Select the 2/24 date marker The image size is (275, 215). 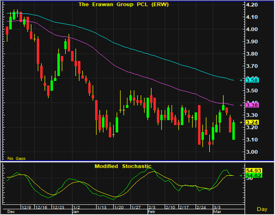coord(201,208)
